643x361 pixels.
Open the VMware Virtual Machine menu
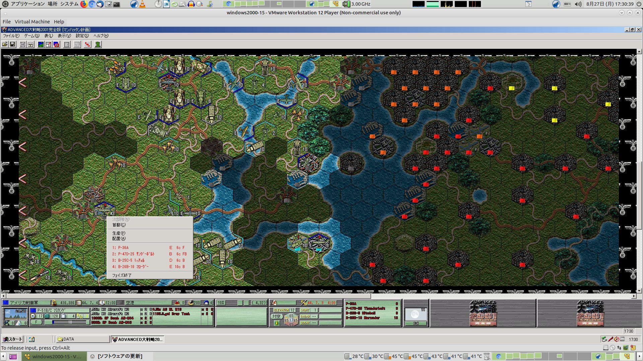click(32, 21)
